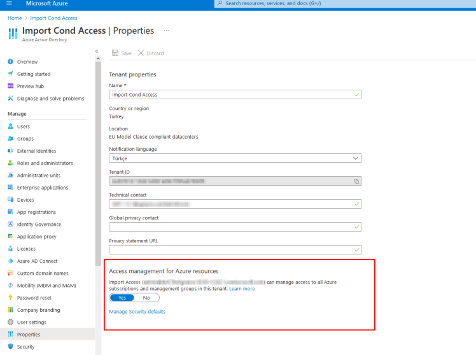Click the Identity Governance icon
Viewport: 476px width, 355px height.
(x=10, y=224)
